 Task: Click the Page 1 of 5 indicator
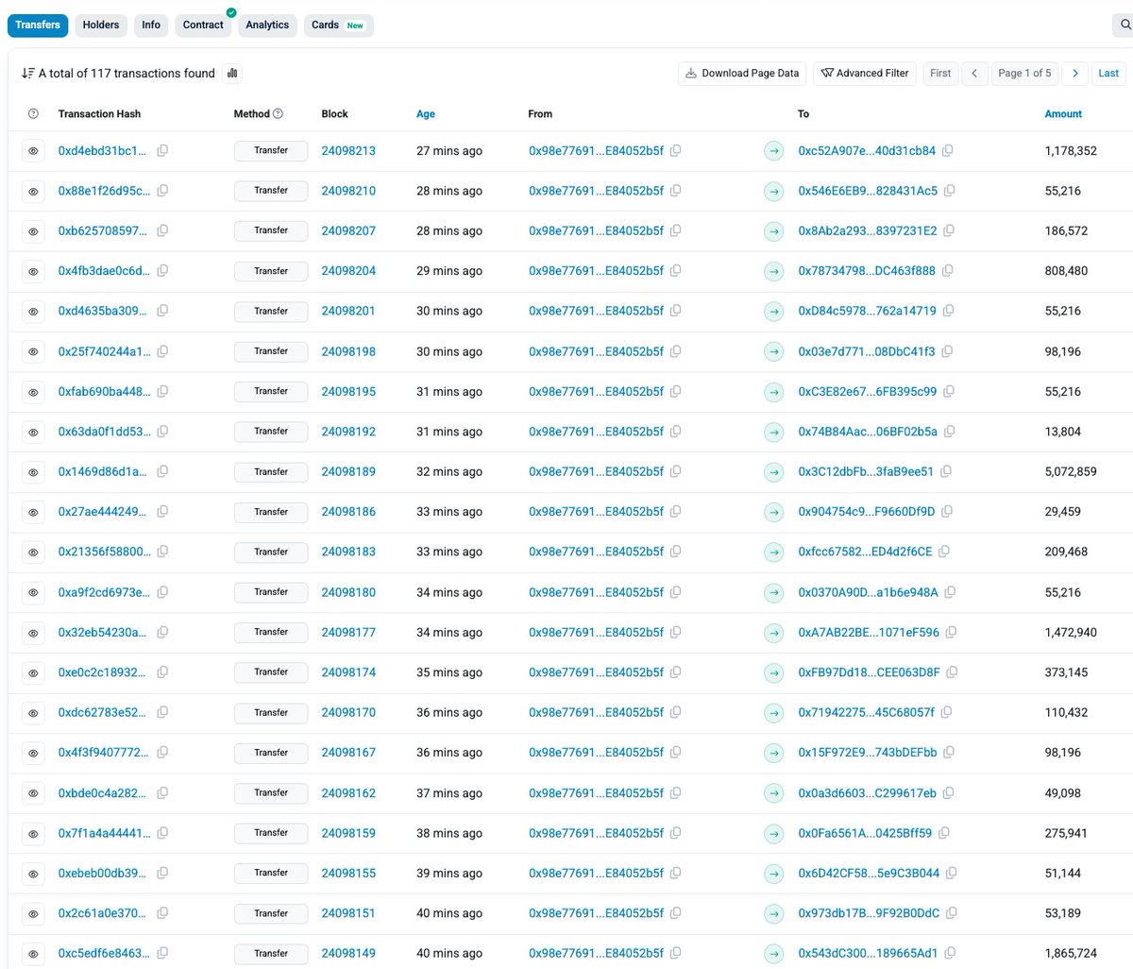click(1024, 74)
